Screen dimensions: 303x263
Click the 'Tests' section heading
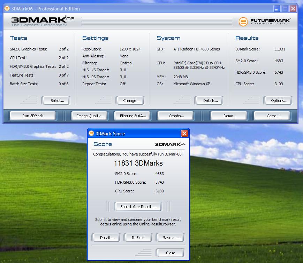(18, 38)
